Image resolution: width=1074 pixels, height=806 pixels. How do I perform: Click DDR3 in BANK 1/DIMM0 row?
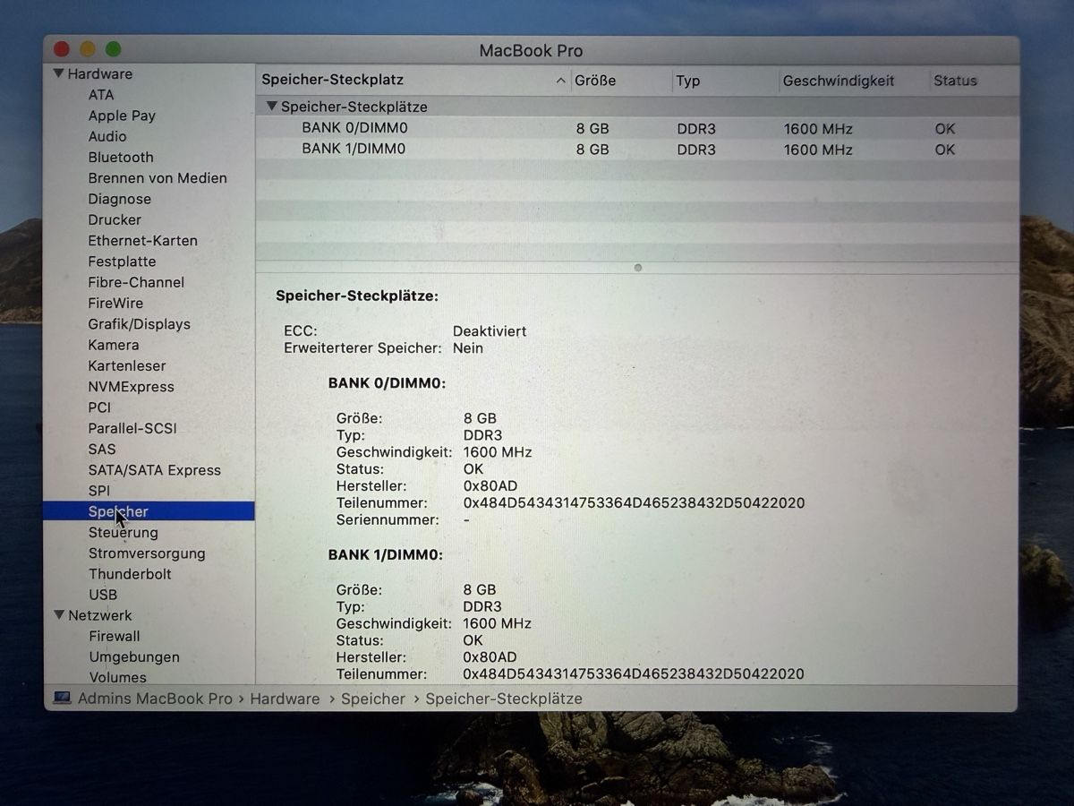[696, 150]
